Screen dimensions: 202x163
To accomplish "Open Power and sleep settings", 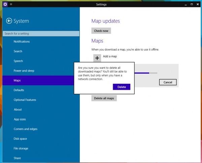I will click(x=24, y=71).
